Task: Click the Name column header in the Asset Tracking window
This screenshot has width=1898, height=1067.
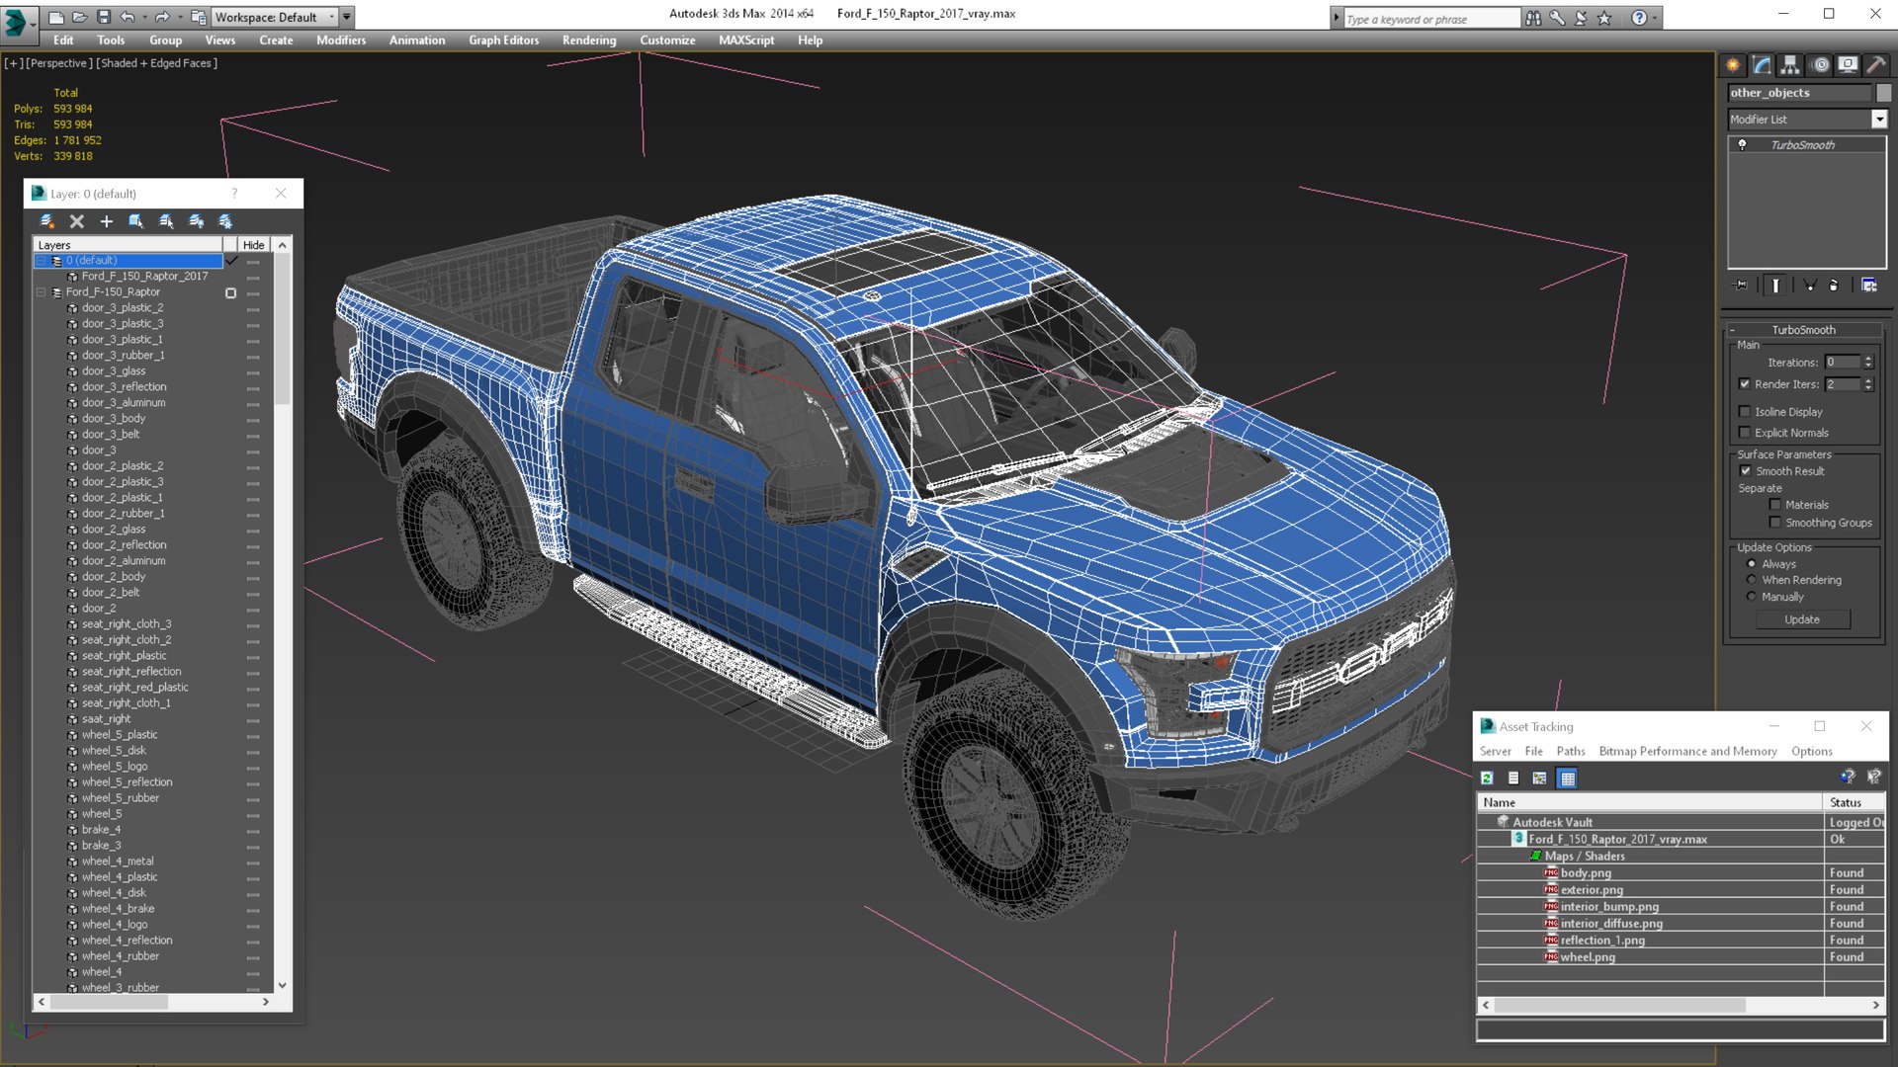Action: 1649,802
